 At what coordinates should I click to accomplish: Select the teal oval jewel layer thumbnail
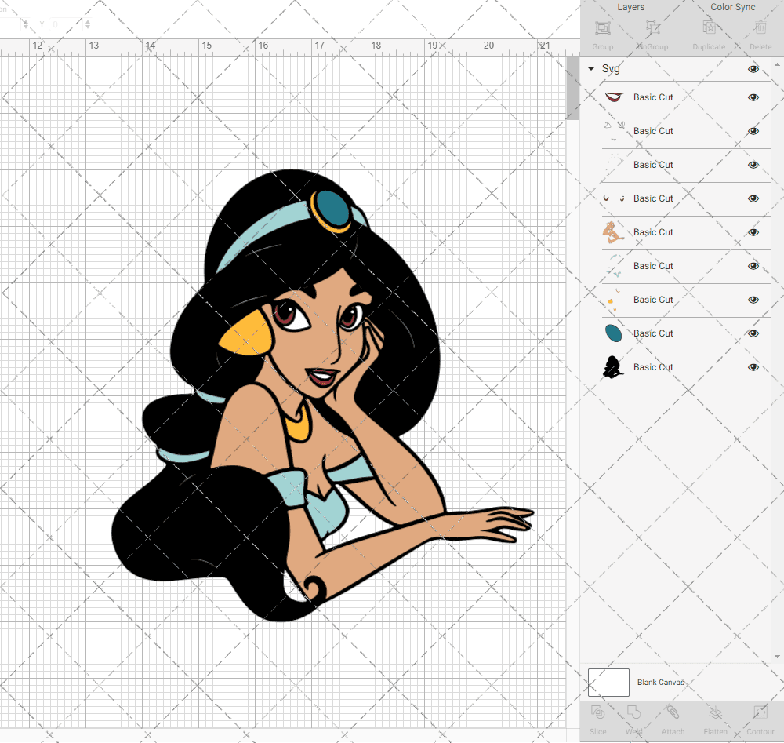614,333
